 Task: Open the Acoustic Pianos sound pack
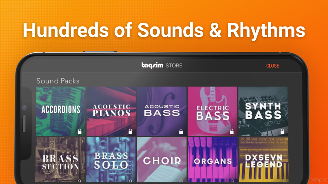pos(111,111)
